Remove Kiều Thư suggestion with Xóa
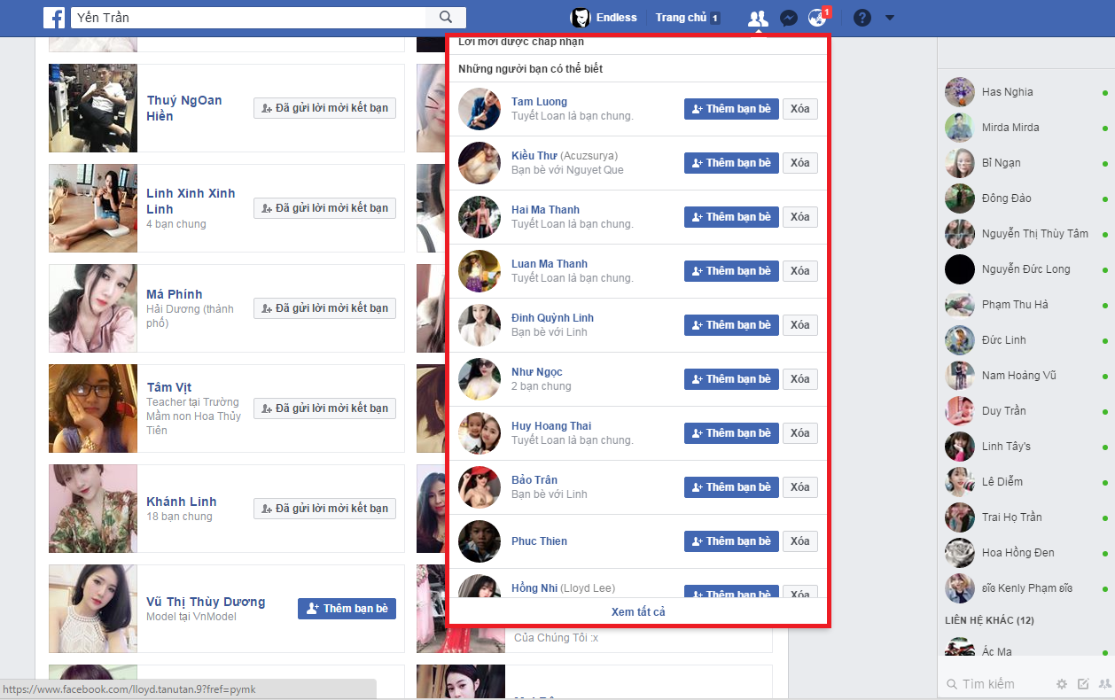This screenshot has height=700, width=1115. 800,163
